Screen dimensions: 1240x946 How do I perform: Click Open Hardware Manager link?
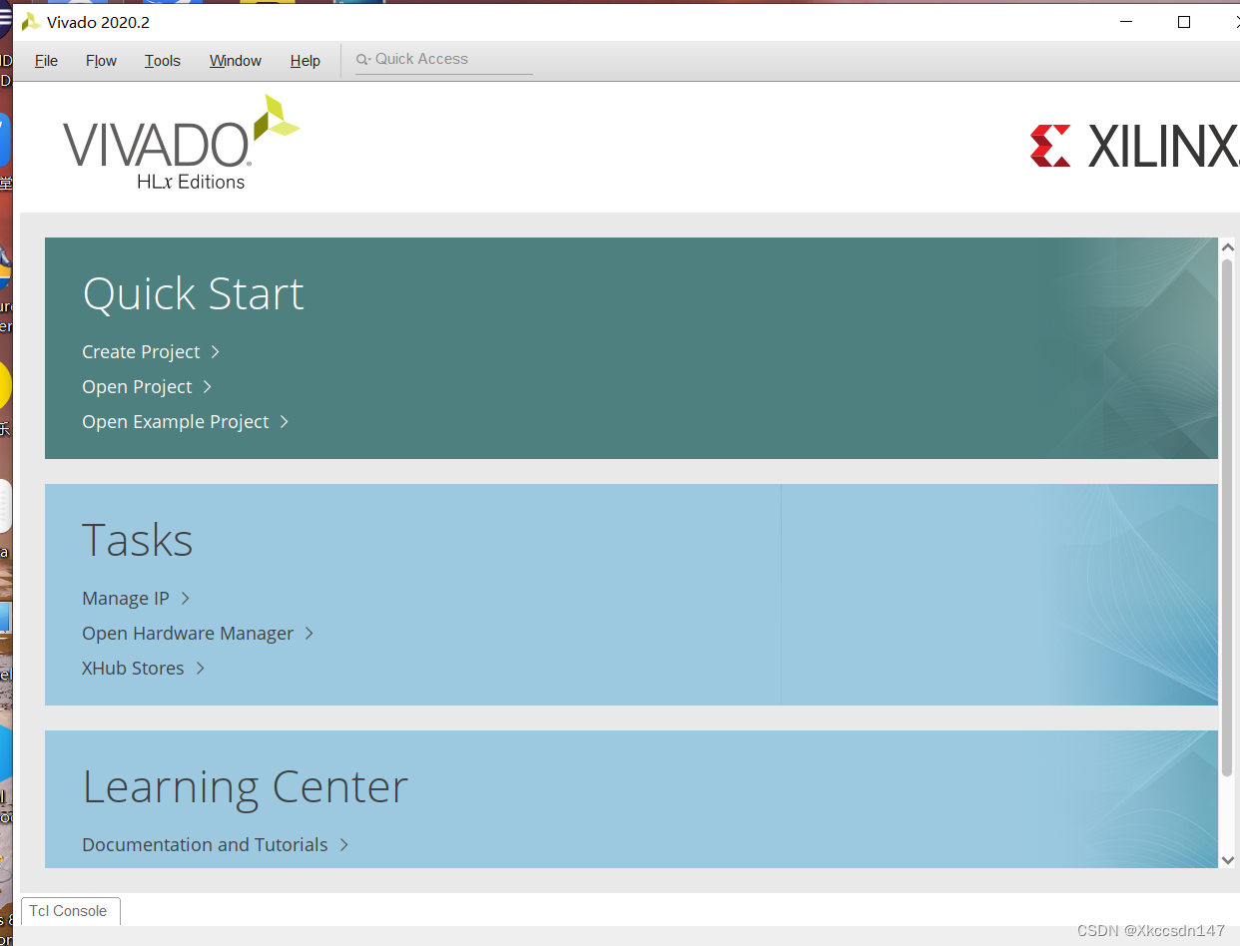pos(188,634)
